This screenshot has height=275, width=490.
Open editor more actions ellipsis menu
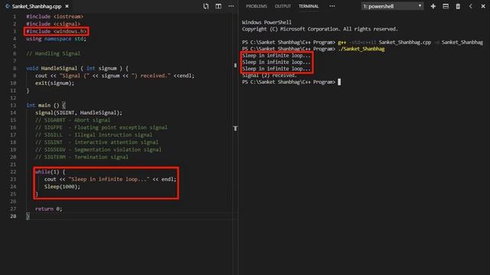coord(231,6)
